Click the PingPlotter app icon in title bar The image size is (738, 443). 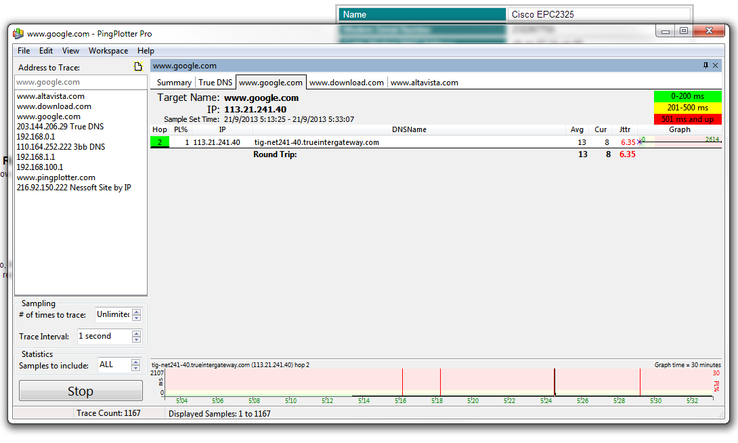[18, 33]
